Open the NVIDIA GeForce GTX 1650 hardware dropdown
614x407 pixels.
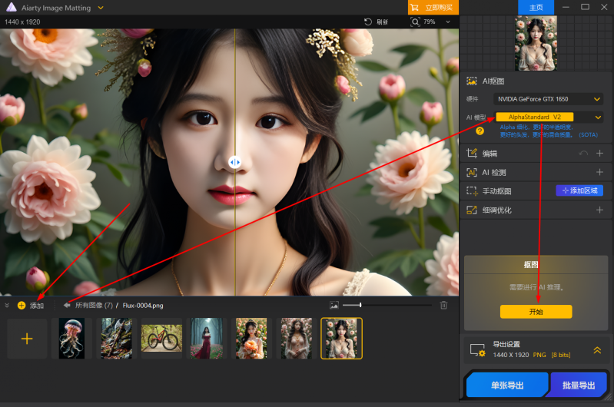coord(548,99)
